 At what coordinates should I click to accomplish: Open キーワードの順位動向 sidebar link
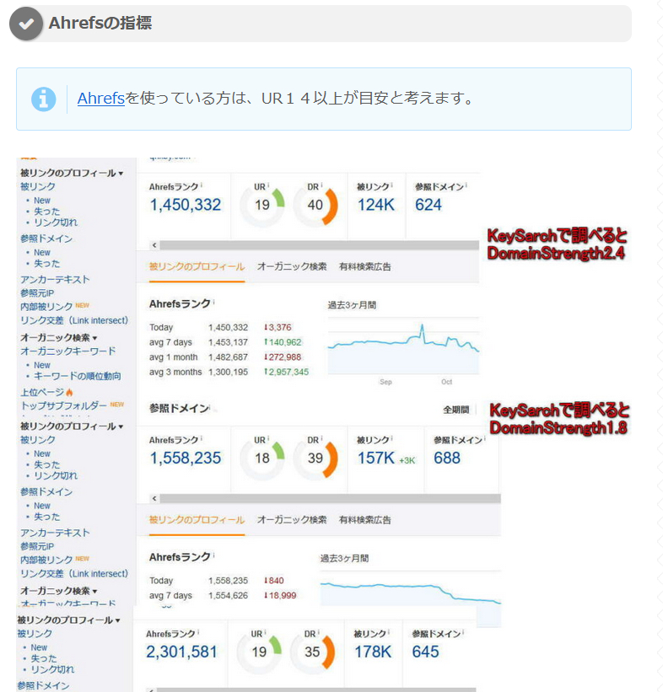(78, 377)
